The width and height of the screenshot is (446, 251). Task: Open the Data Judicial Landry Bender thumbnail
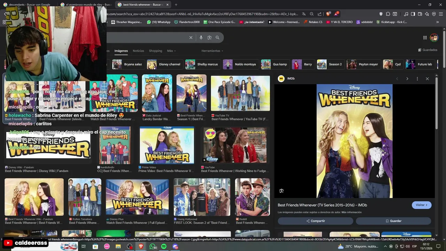click(157, 93)
